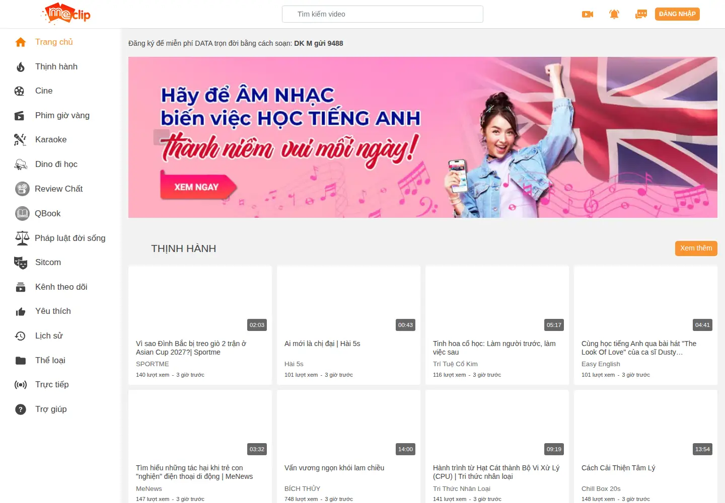
Task: Open the SPORTME channel link
Action: [x=153, y=364]
